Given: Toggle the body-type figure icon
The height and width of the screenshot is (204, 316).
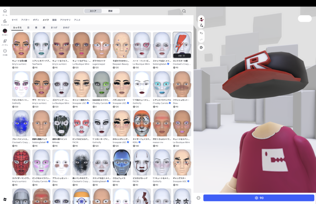Looking at the screenshot, I should point(201,26).
